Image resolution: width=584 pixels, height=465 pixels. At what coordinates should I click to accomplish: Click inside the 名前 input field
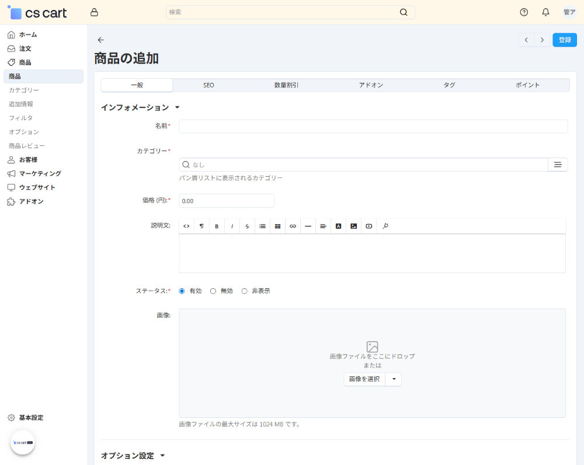pos(373,126)
